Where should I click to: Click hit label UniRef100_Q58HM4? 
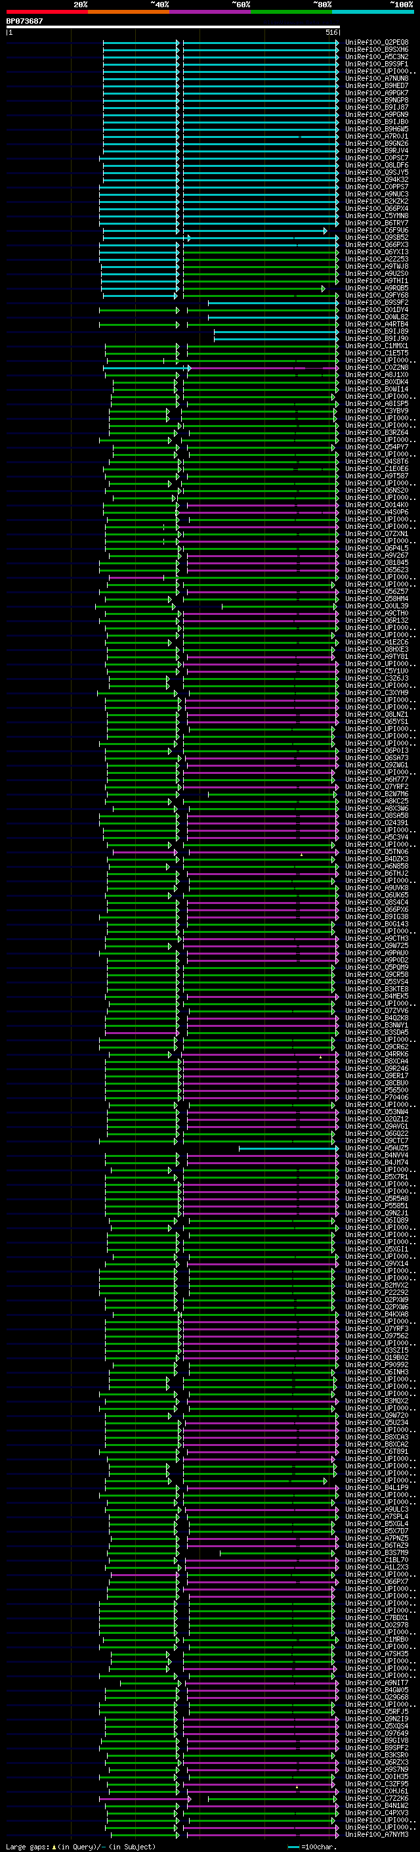(x=377, y=599)
